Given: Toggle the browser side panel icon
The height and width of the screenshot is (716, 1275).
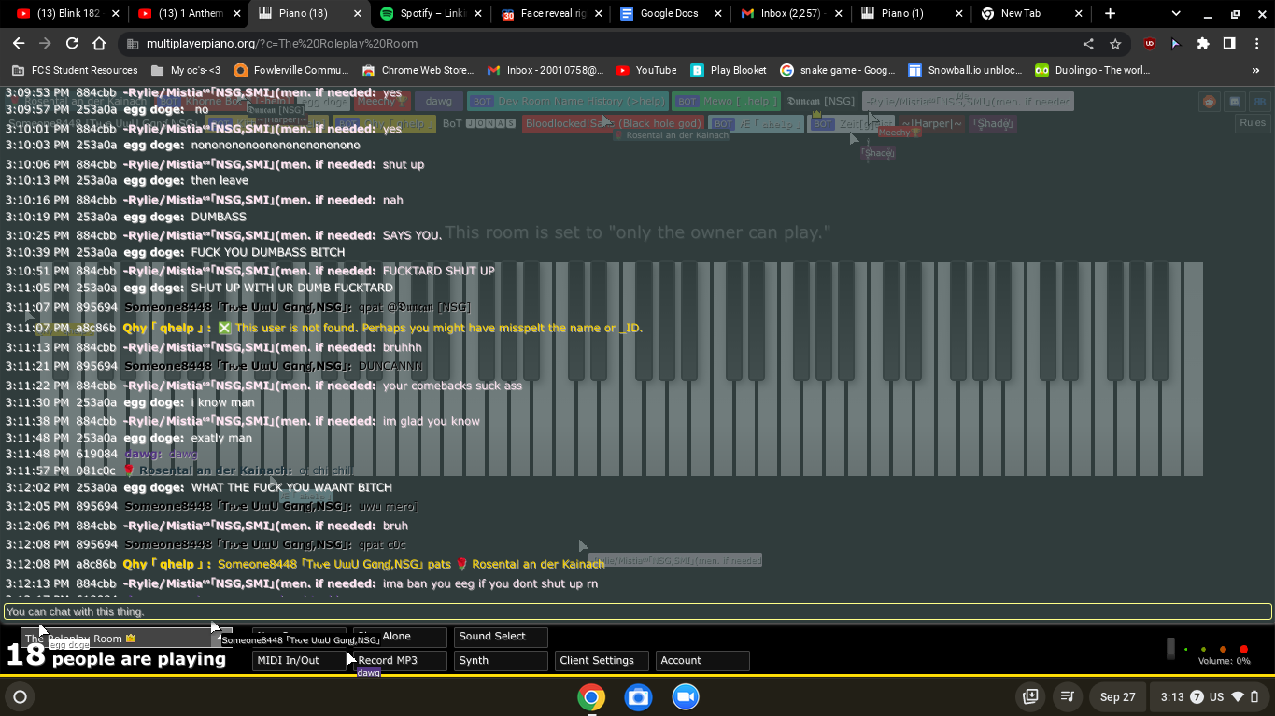Looking at the screenshot, I should click(x=1229, y=44).
